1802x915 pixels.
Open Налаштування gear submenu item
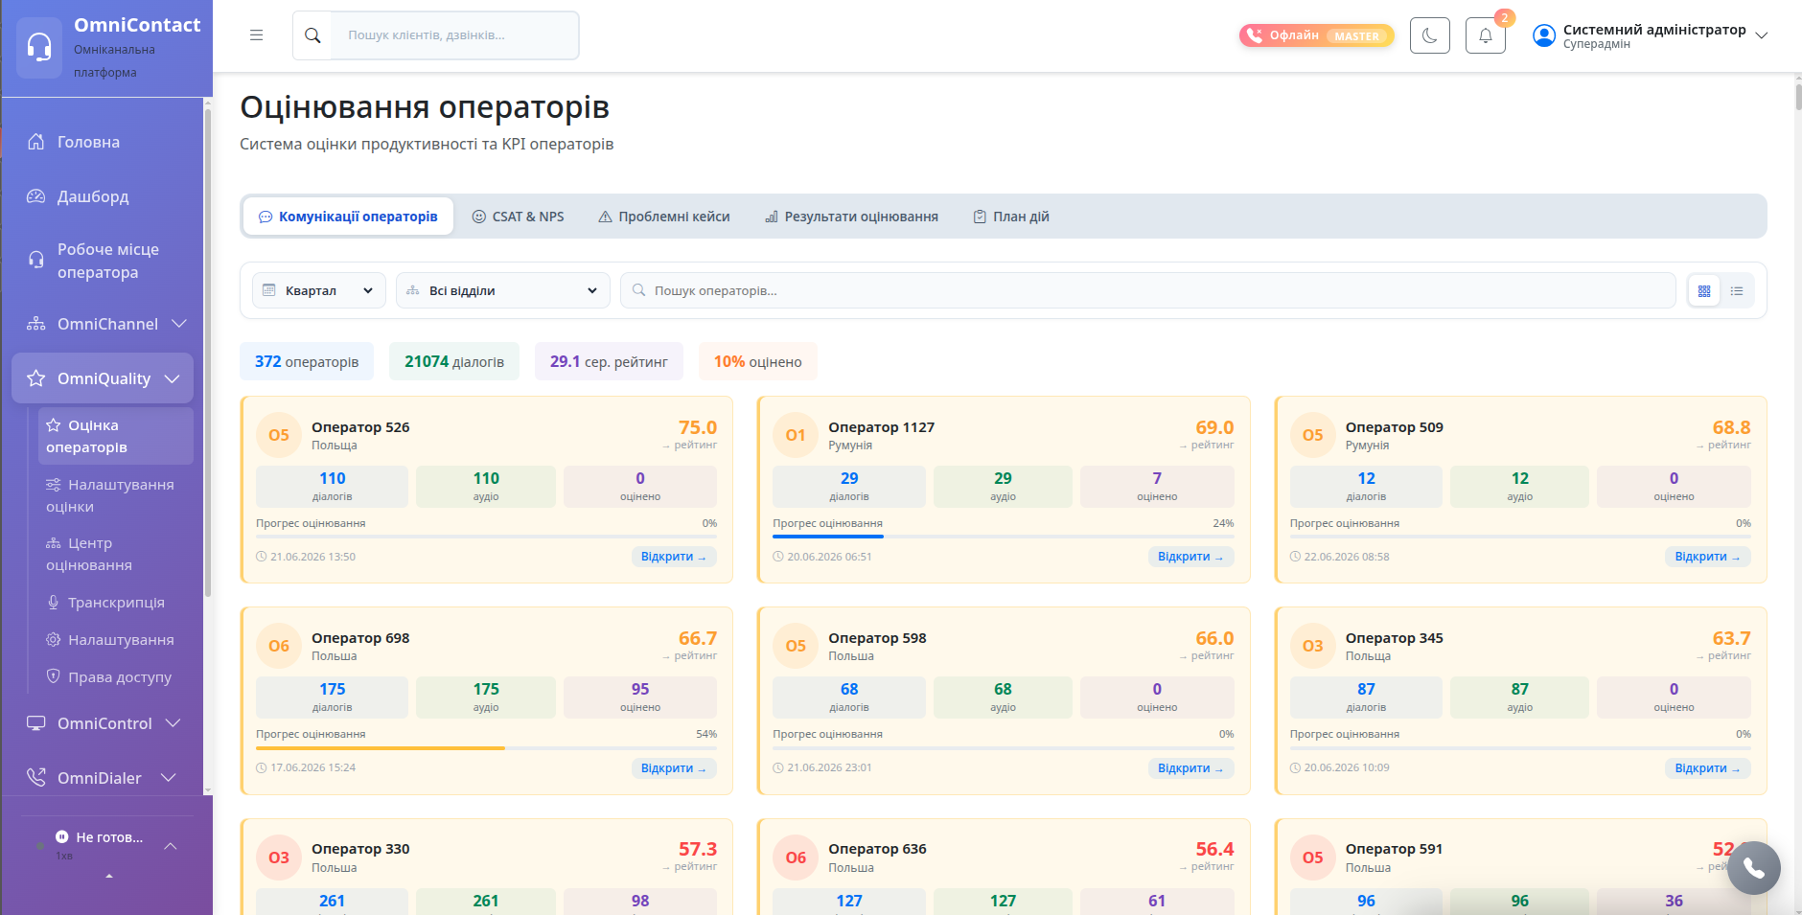pos(116,640)
